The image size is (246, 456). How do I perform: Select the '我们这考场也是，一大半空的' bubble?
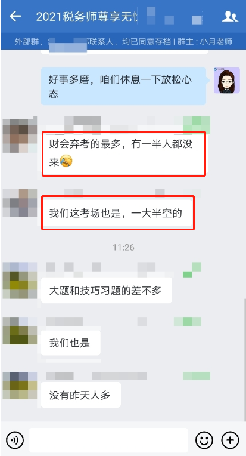click(118, 214)
